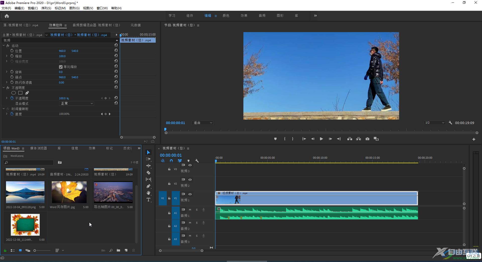Open Audio Clip Mixer tab
The image size is (482, 262).
click(x=96, y=25)
